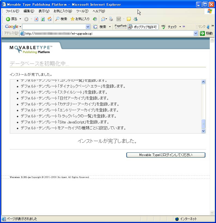This screenshot has width=216, height=223.
Task: Open the ツール(T) menu
Action: click(82, 11)
